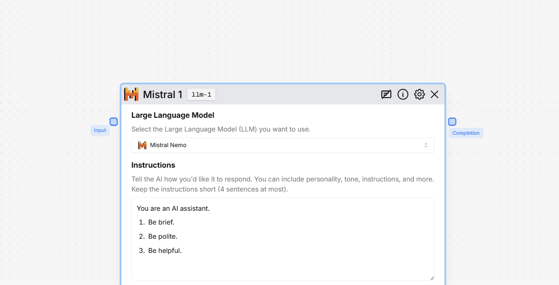559x285 pixels.
Task: Open the Mistral Nemo model dropdown
Action: 283,145
